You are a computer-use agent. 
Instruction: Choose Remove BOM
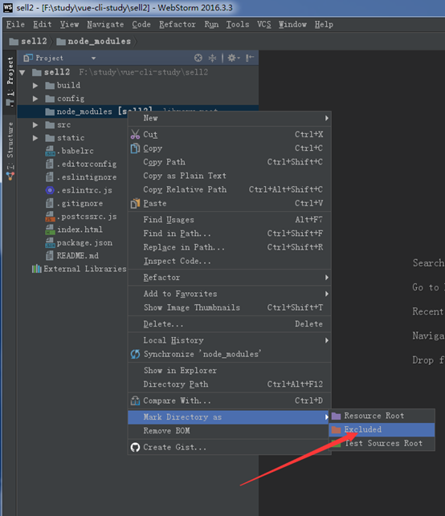(230, 431)
